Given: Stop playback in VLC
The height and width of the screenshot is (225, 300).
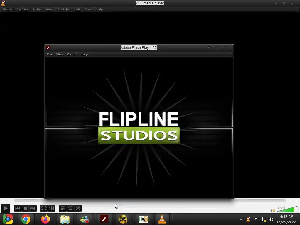Looking at the screenshot, I should click(25, 208).
